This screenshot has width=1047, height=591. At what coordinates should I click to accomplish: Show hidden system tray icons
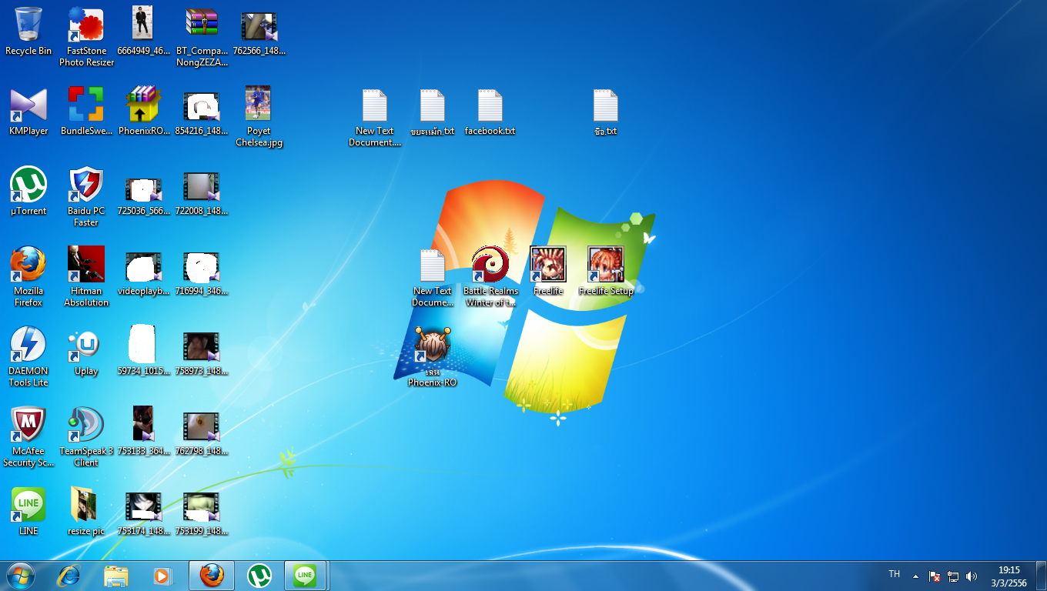coord(915,576)
